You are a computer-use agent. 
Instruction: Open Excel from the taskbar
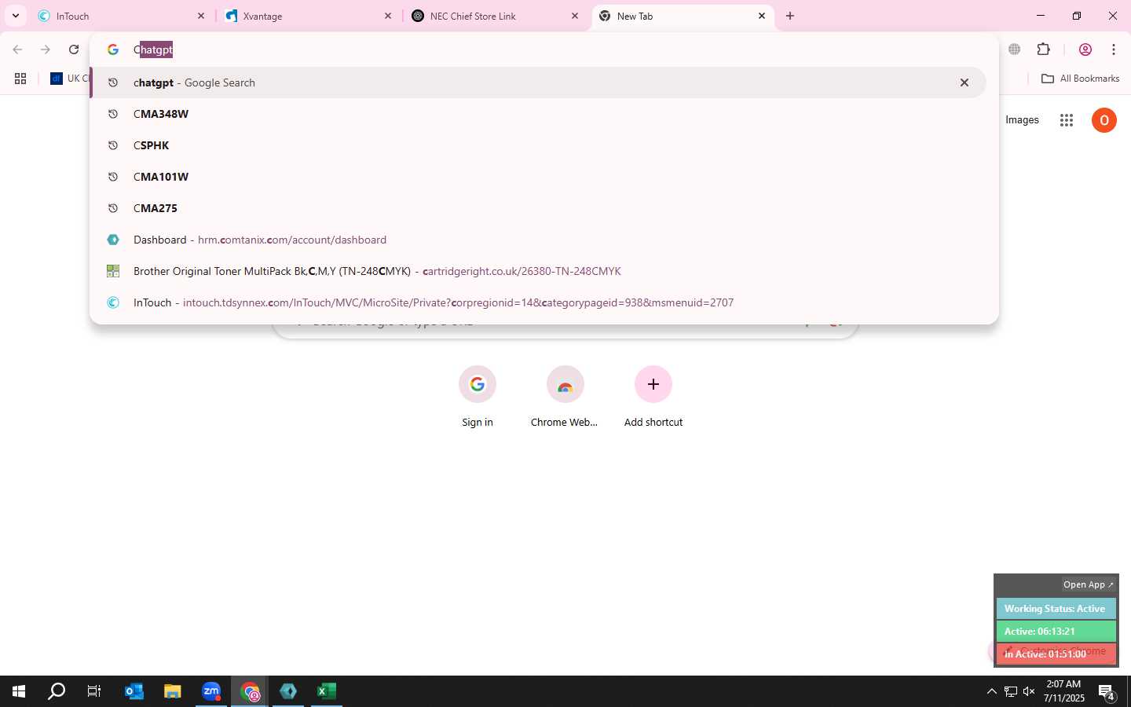coord(327,691)
